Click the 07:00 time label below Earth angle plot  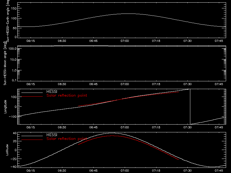(125, 41)
